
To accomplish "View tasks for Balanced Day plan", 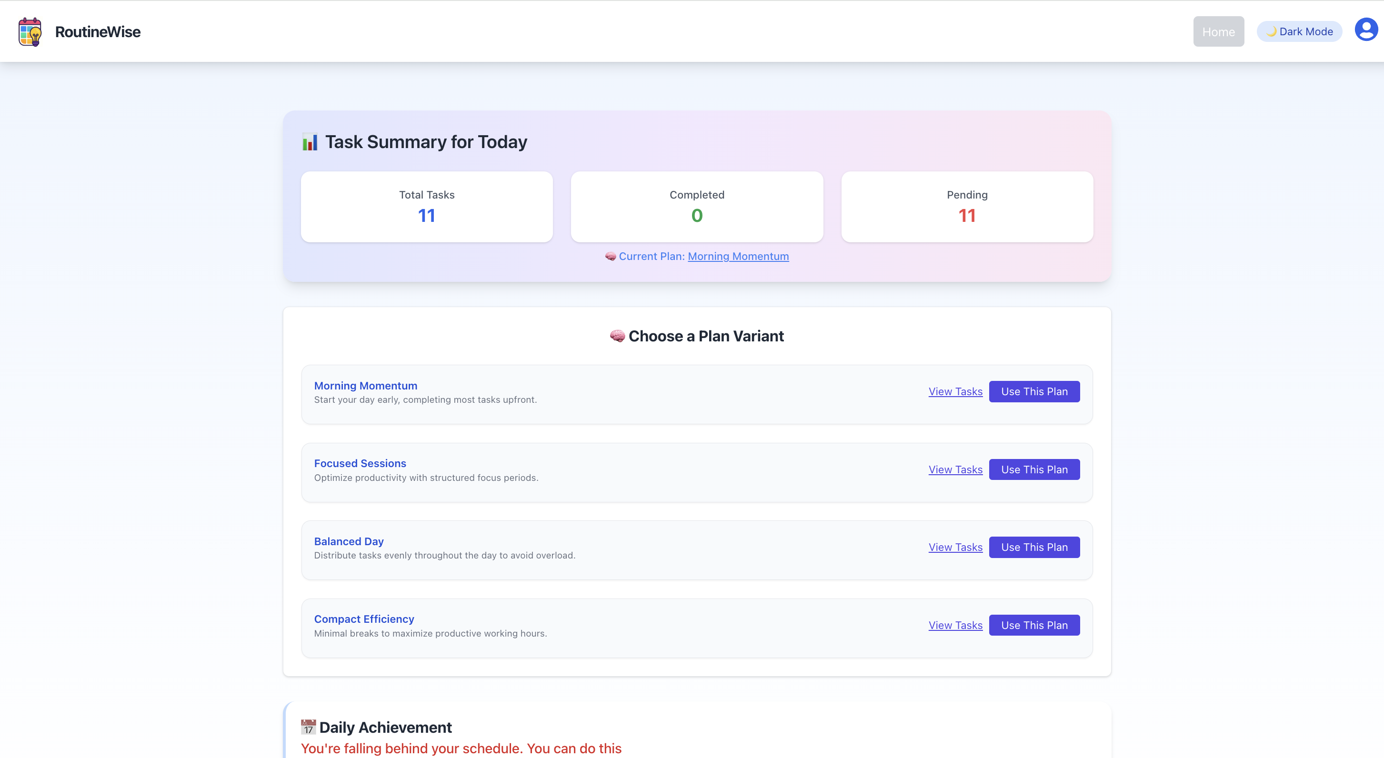I will click(955, 548).
